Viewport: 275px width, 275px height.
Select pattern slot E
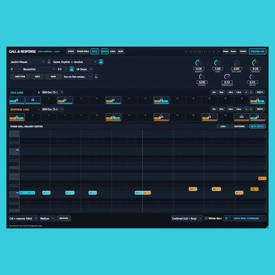click(x=205, y=52)
